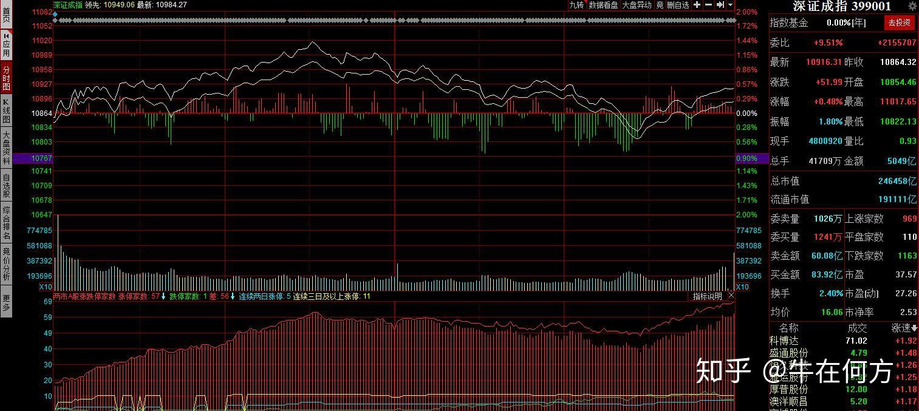Click the 委比 +9.51% value
Image resolution: width=919 pixels, height=411 pixels.
pyautogui.click(x=828, y=43)
